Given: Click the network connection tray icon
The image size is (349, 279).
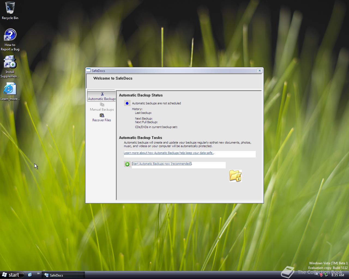Looking at the screenshot, I should tap(317, 275).
